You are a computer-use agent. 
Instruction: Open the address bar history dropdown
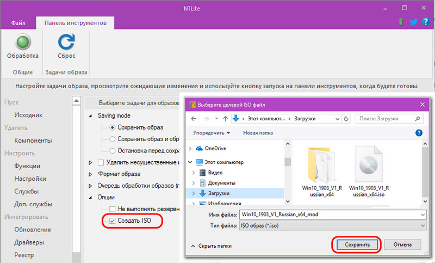coord(337,119)
